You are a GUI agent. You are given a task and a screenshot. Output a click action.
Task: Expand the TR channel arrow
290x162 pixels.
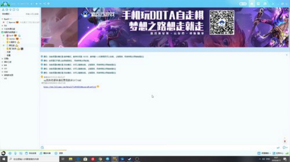(2, 26)
